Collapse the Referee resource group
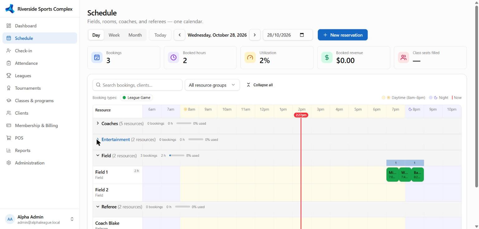Viewport: 479px width, 229px height. pyautogui.click(x=98, y=207)
